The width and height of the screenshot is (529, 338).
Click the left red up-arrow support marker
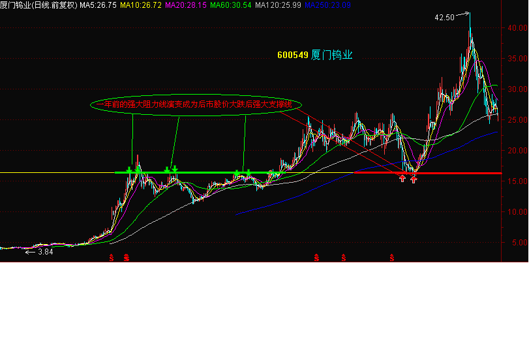(x=402, y=177)
